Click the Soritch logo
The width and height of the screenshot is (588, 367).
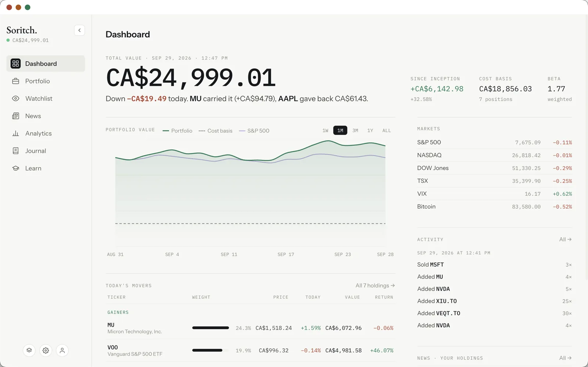click(22, 30)
